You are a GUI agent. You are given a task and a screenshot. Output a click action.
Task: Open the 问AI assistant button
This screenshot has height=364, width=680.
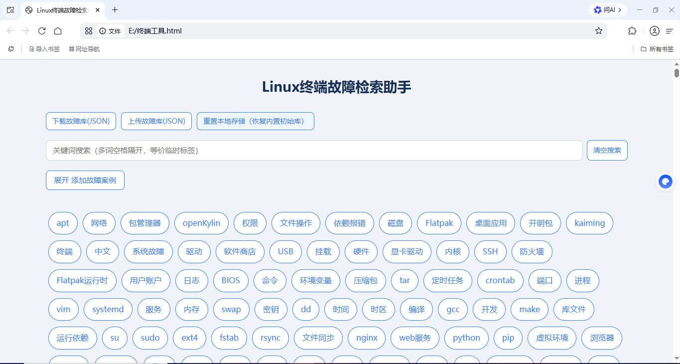(608, 10)
